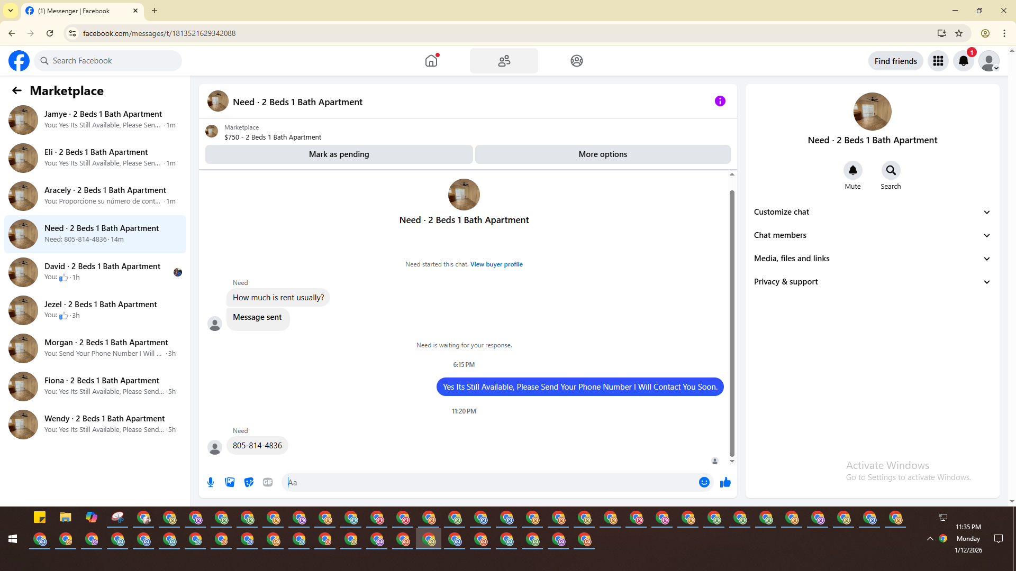Open the GIF picker icon

tap(268, 482)
